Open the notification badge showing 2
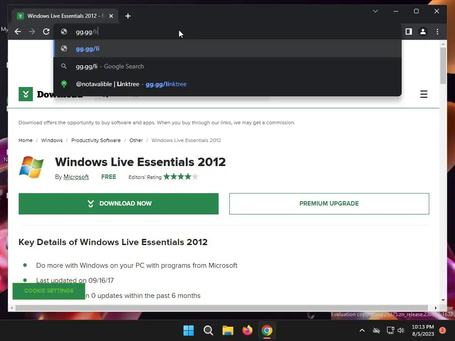The height and width of the screenshot is (341, 455). point(443,330)
